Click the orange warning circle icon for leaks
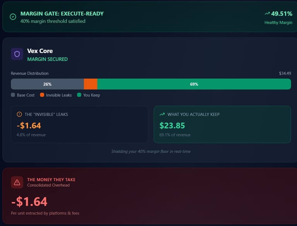Image resolution: width=297 pixels, height=226 pixels. 19,114
